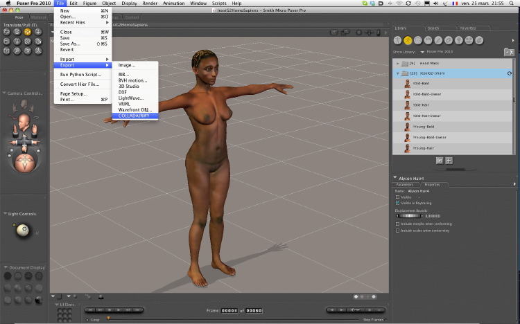Click the plus icon below library list

[x=449, y=161]
